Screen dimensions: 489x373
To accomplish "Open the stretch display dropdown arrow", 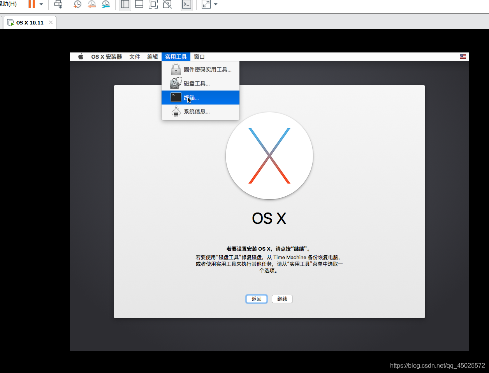I will point(216,4).
